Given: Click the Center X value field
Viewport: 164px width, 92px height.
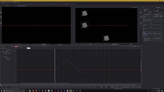Looking at the screenshot, I should coord(156,16).
